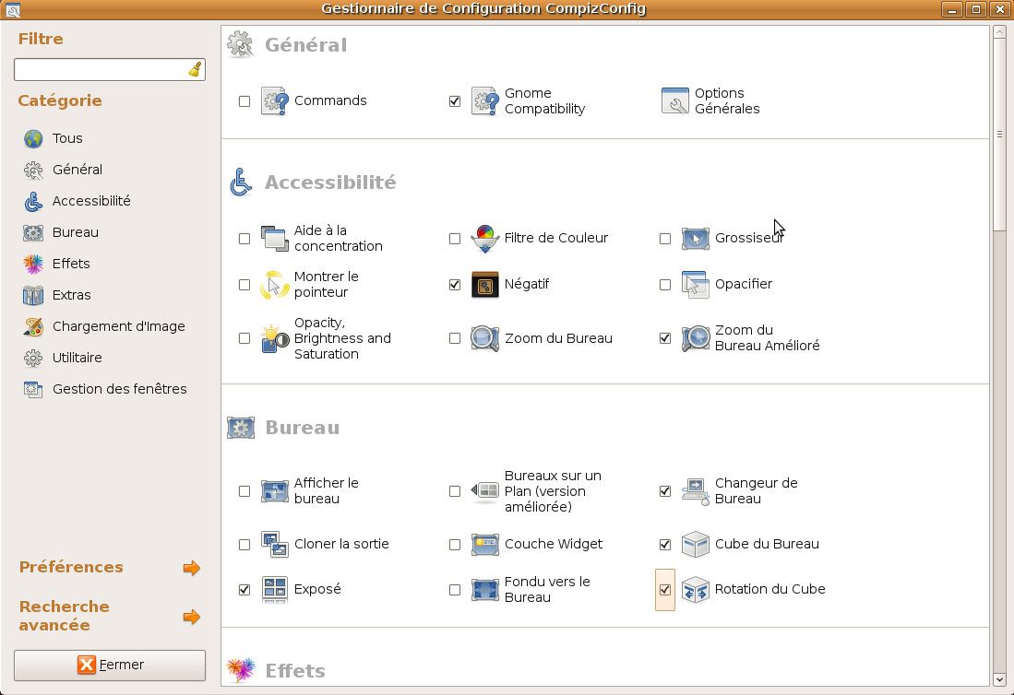This screenshot has height=695, width=1014.
Task: Open the Afficher le bureau icon
Action: tap(274, 491)
